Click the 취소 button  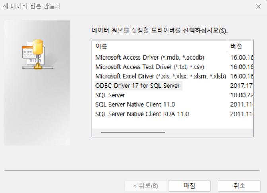tap(239, 186)
